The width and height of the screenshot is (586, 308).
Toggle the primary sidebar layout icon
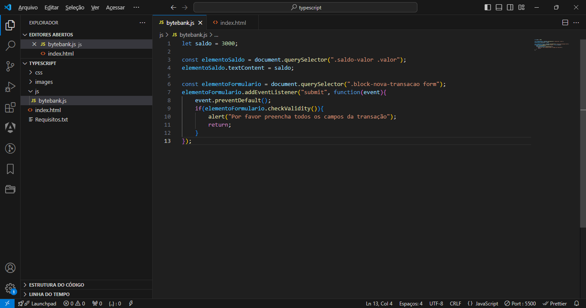[488, 7]
